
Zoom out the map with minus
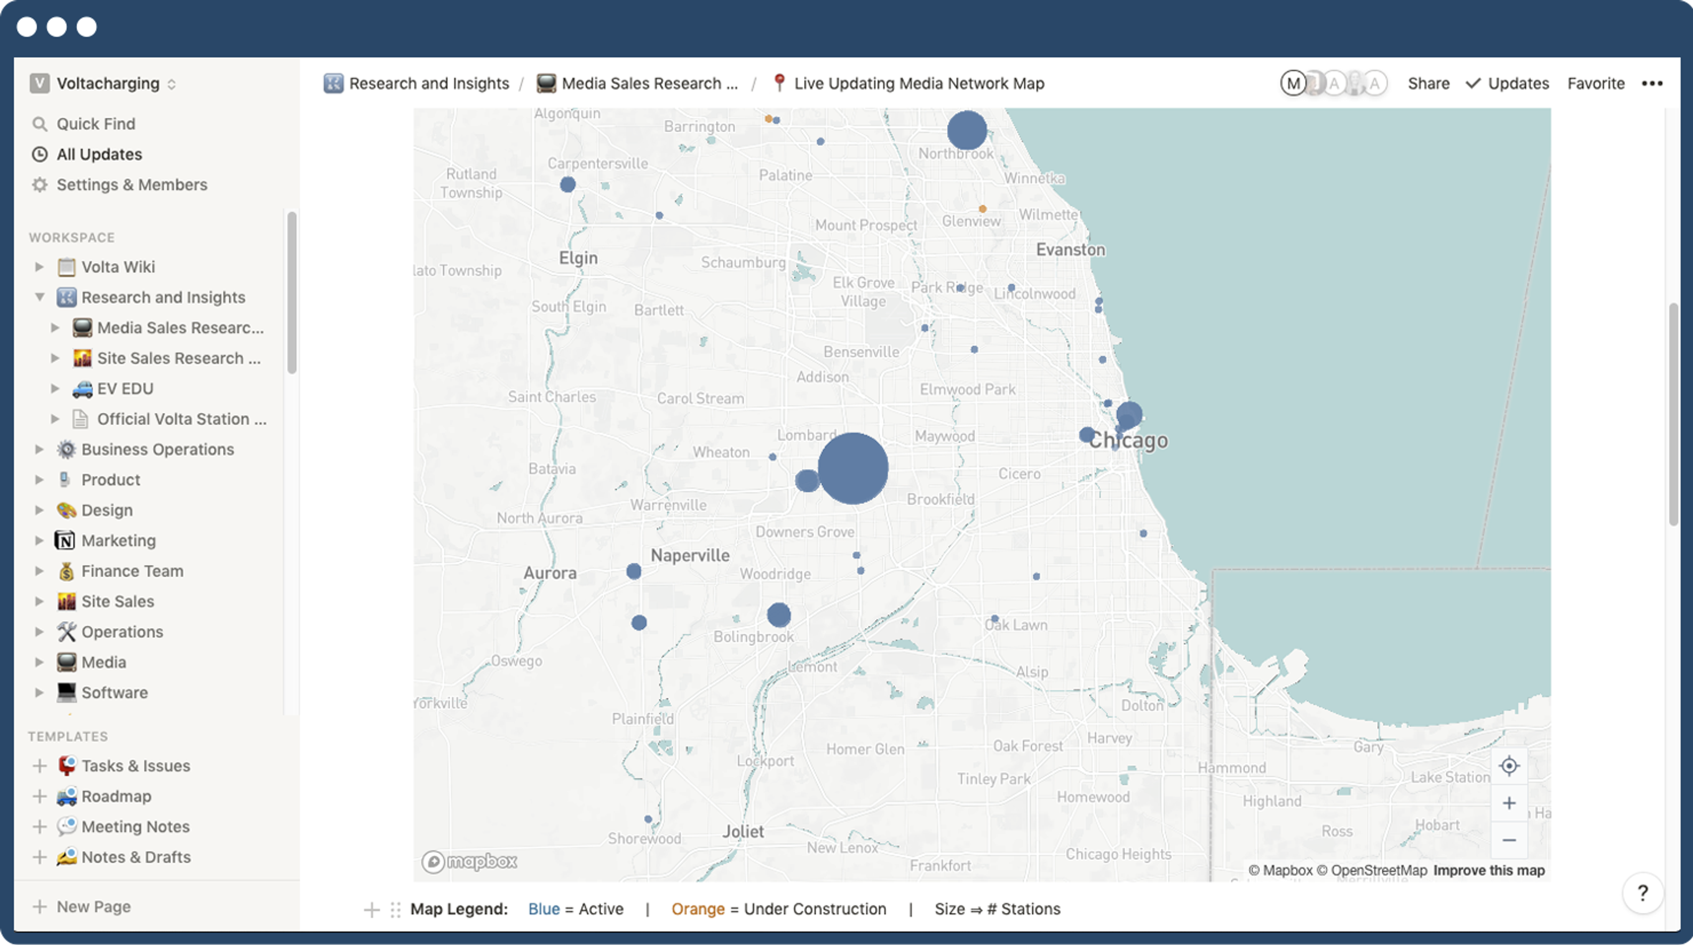pyautogui.click(x=1509, y=840)
